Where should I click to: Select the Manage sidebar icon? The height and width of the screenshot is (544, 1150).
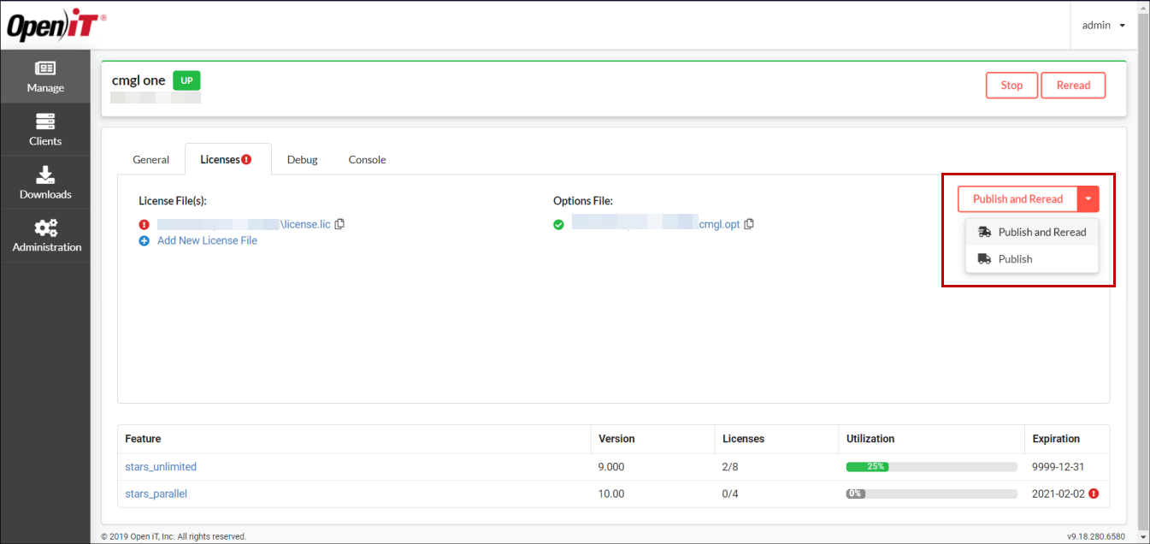pos(45,76)
